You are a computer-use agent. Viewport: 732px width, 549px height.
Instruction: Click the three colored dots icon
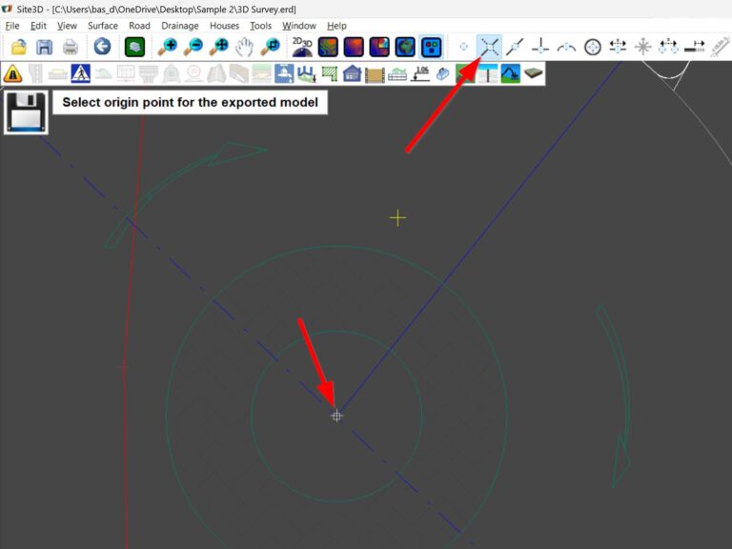pyautogui.click(x=431, y=47)
